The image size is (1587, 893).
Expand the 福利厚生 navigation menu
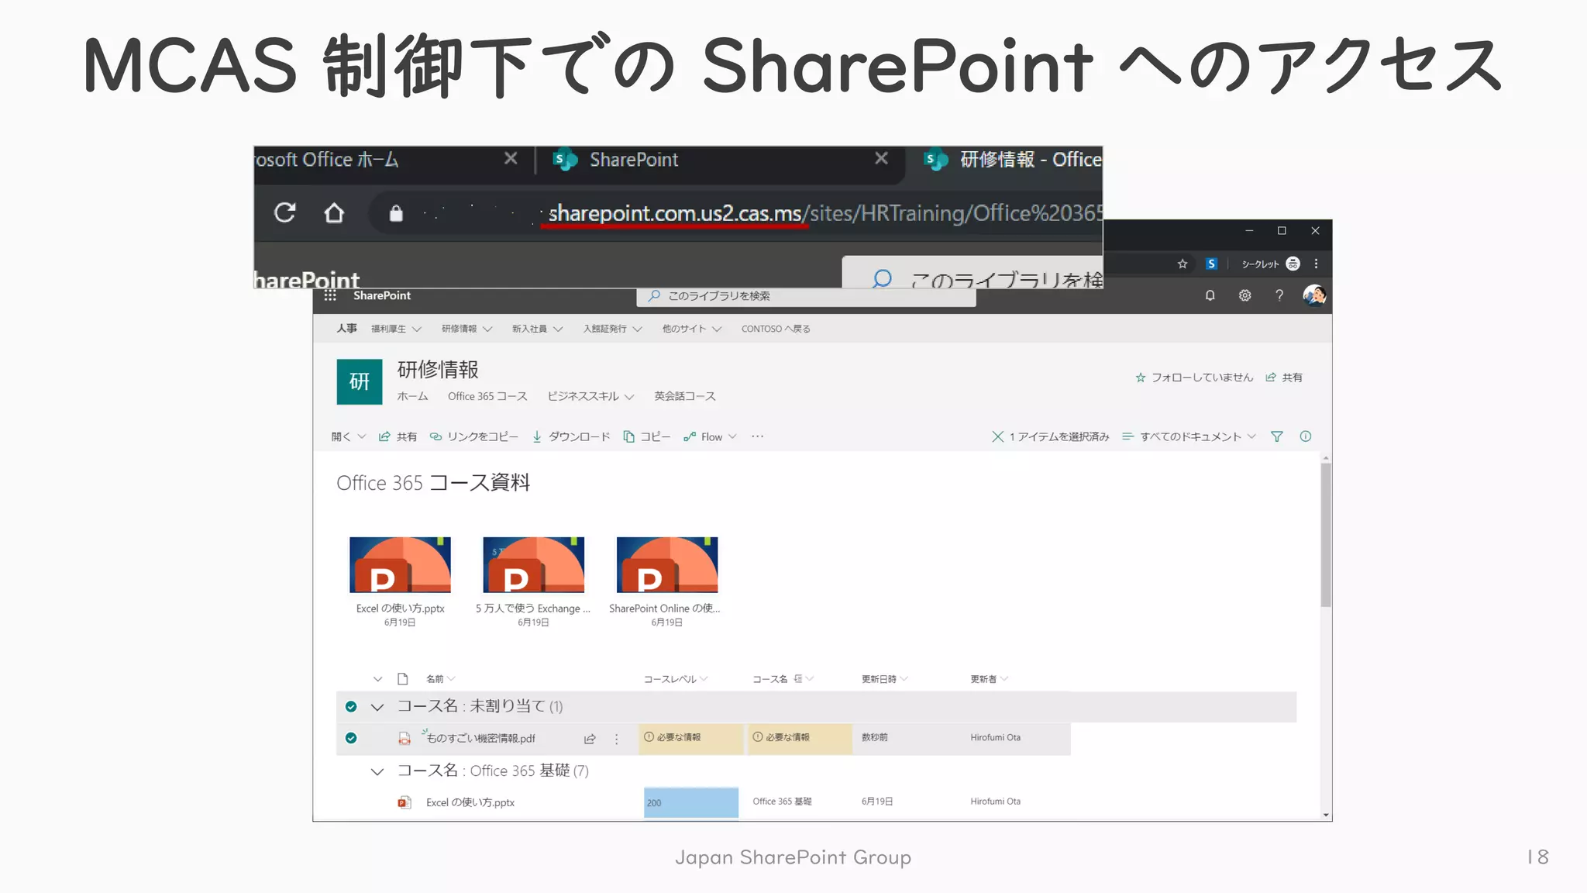[x=396, y=329]
